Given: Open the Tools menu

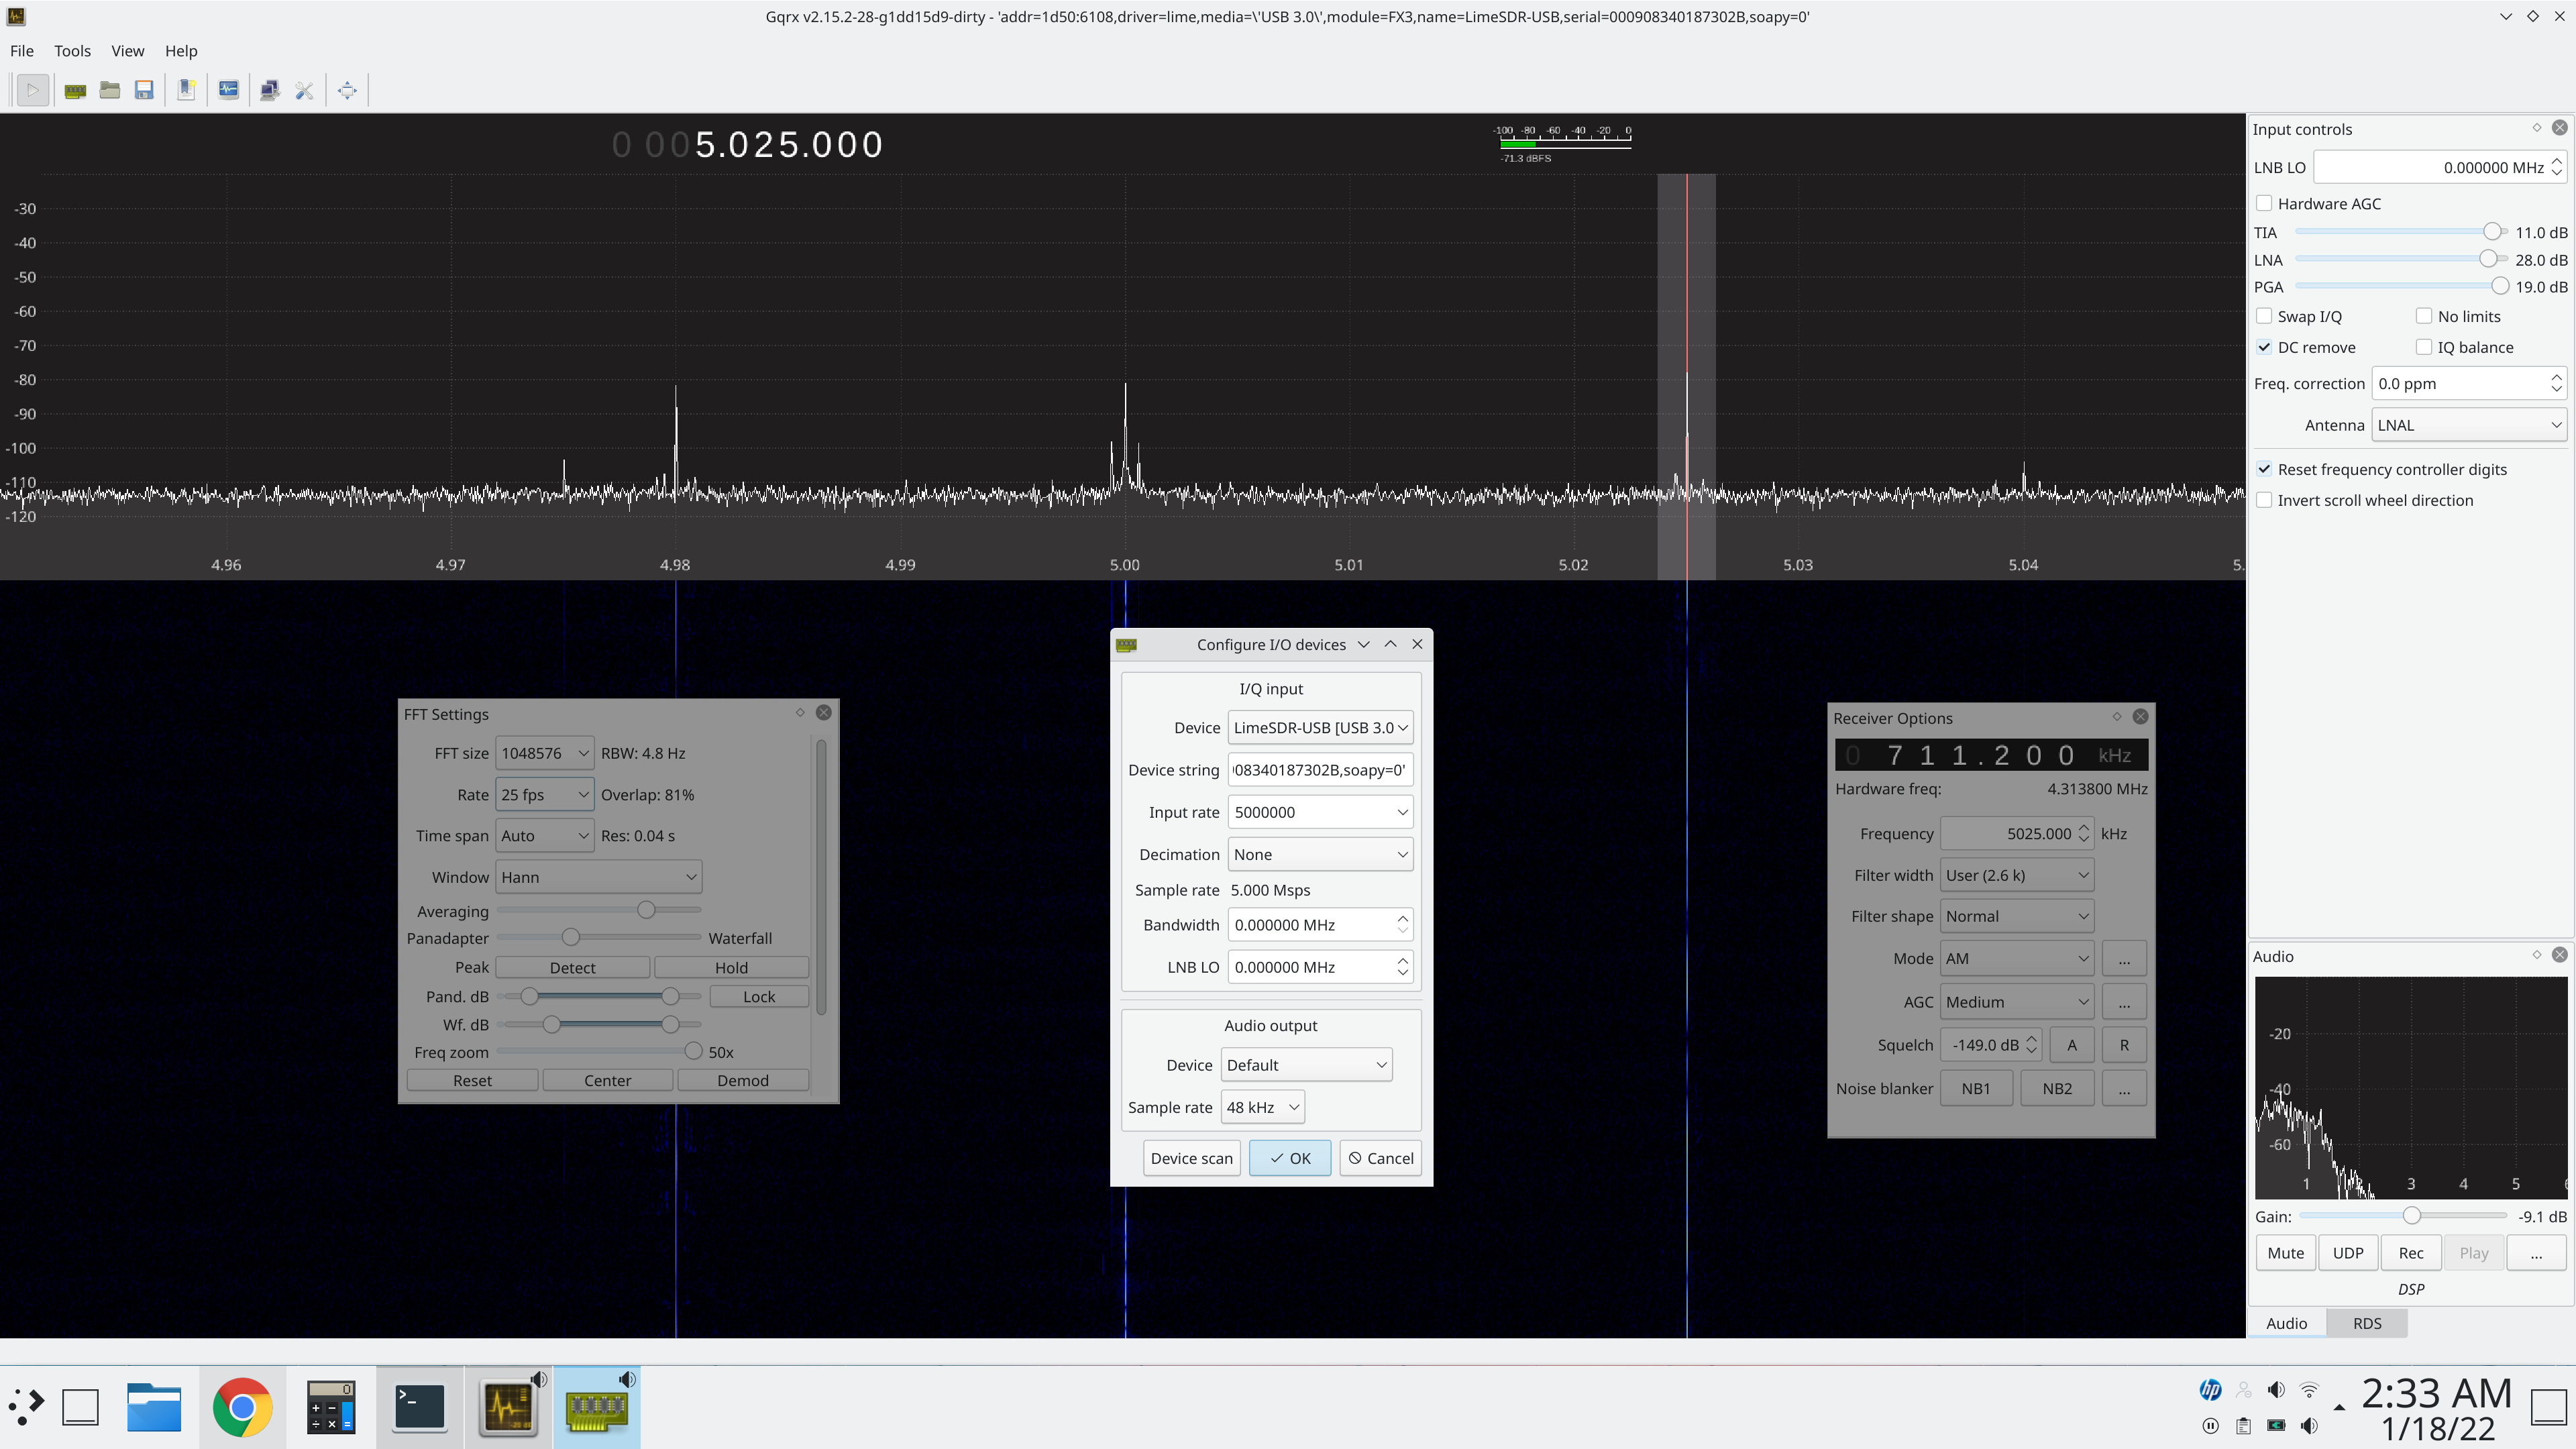Looking at the screenshot, I should (x=72, y=50).
